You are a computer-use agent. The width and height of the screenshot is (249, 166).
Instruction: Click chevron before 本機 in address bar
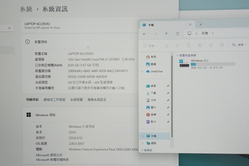(196, 33)
